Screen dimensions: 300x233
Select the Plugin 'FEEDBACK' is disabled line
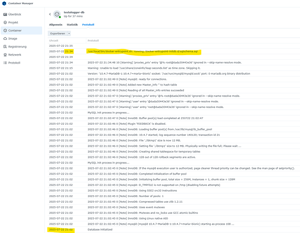pyautogui.click(x=174, y=124)
